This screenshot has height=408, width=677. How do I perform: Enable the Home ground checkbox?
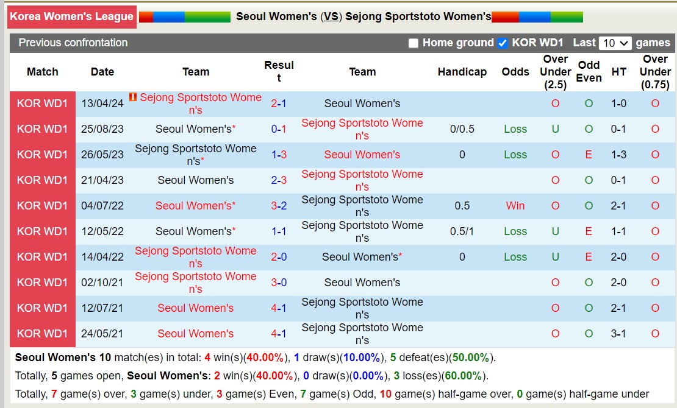tap(414, 43)
